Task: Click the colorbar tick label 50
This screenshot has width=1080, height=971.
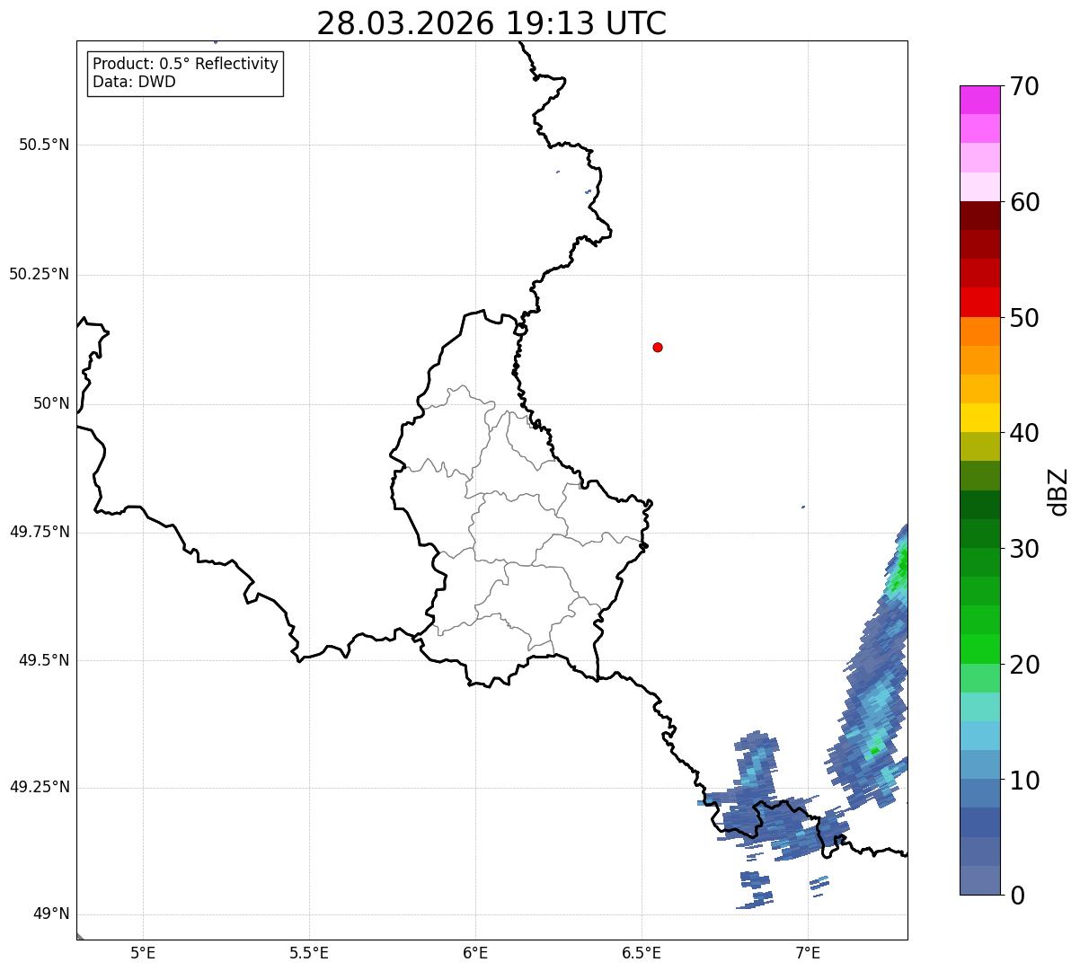Action: pos(1024,318)
